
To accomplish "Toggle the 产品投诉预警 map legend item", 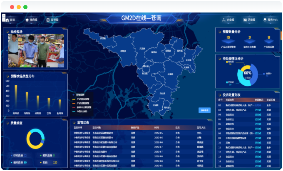I will pyautogui.click(x=83, y=99).
